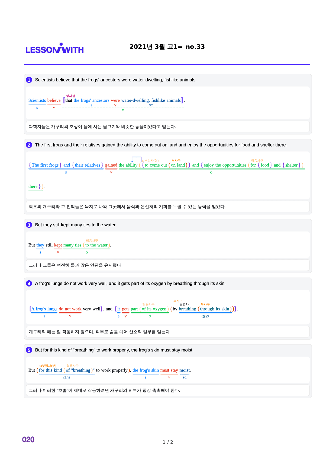The height and width of the screenshot is (476, 336).
Task: Click the word 'Scientists' in sentence one analysis
Action: point(37,100)
